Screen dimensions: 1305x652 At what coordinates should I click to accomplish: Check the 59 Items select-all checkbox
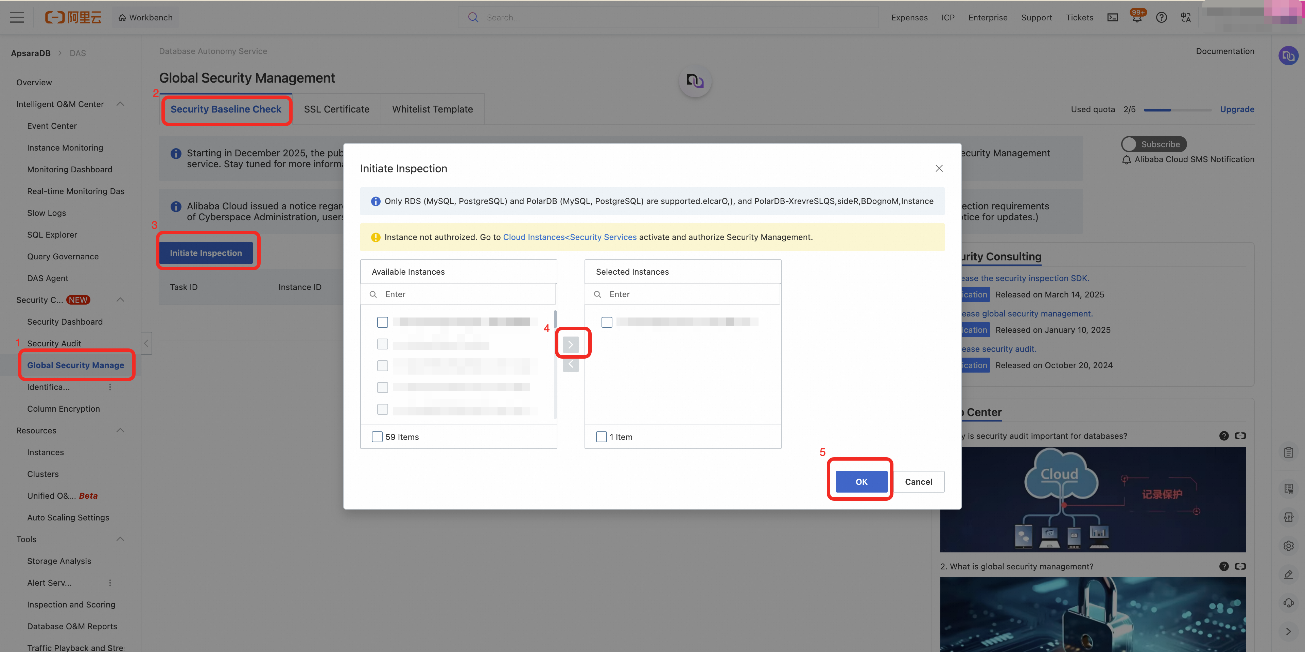pyautogui.click(x=377, y=437)
